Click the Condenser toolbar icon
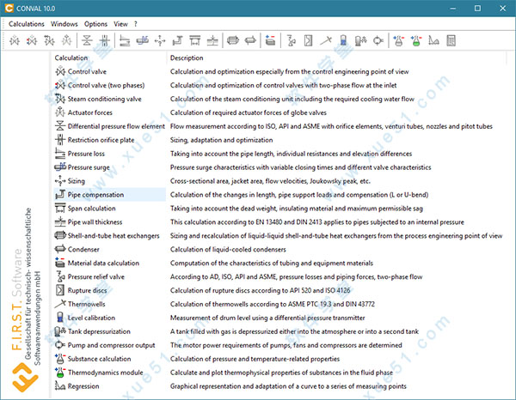Image resolution: width=516 pixels, height=400 pixels. coord(252,40)
